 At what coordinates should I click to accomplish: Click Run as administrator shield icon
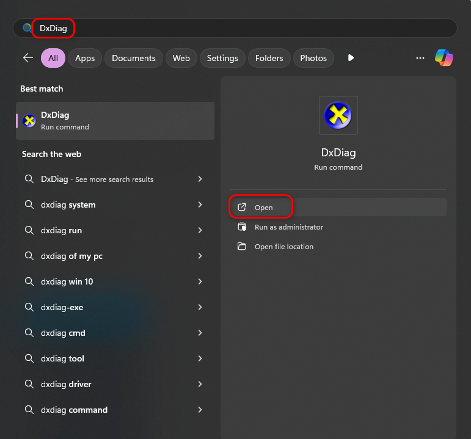coord(242,227)
